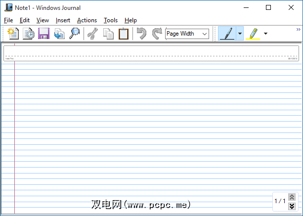Open the Actions menu
Viewport: 303px width, 216px height.
click(x=87, y=20)
